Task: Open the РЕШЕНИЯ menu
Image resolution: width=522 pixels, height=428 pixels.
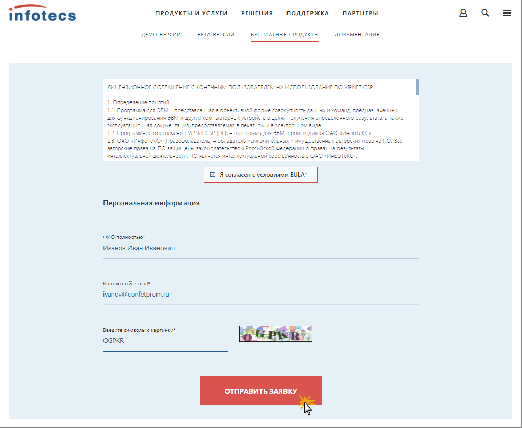Action: pyautogui.click(x=257, y=13)
